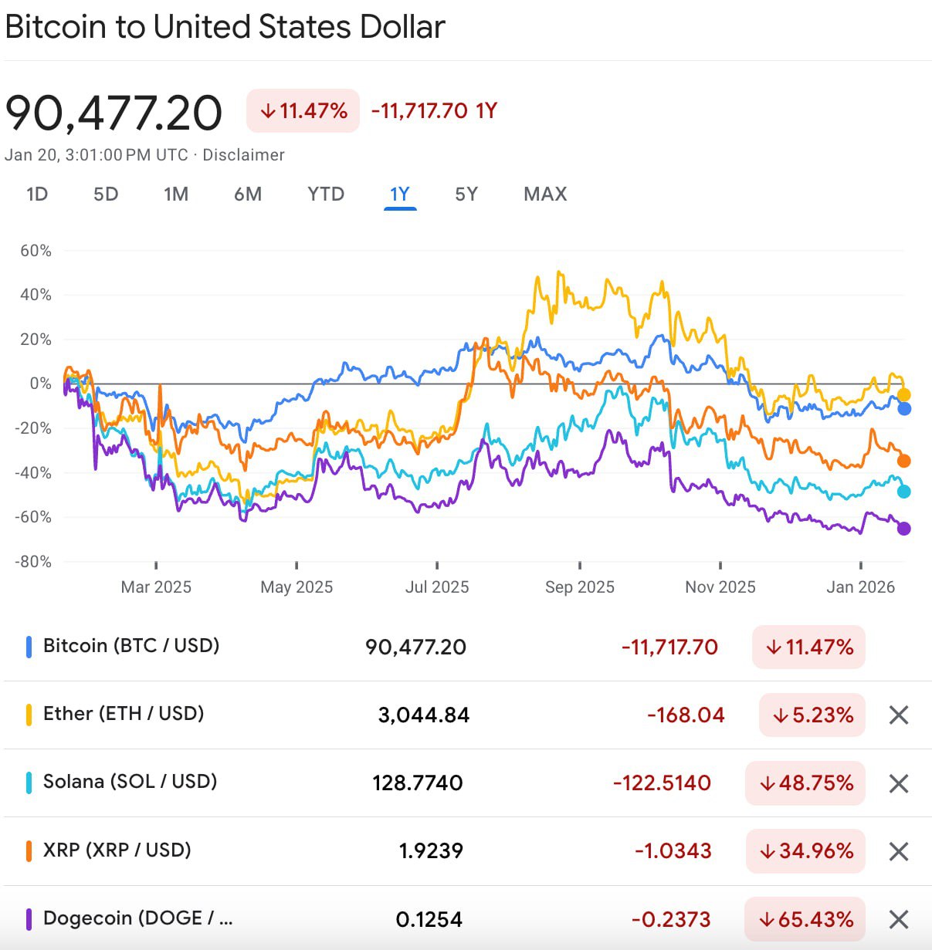Viewport: 932px width, 950px height.
Task: Show the MAX time range
Action: pos(545,194)
